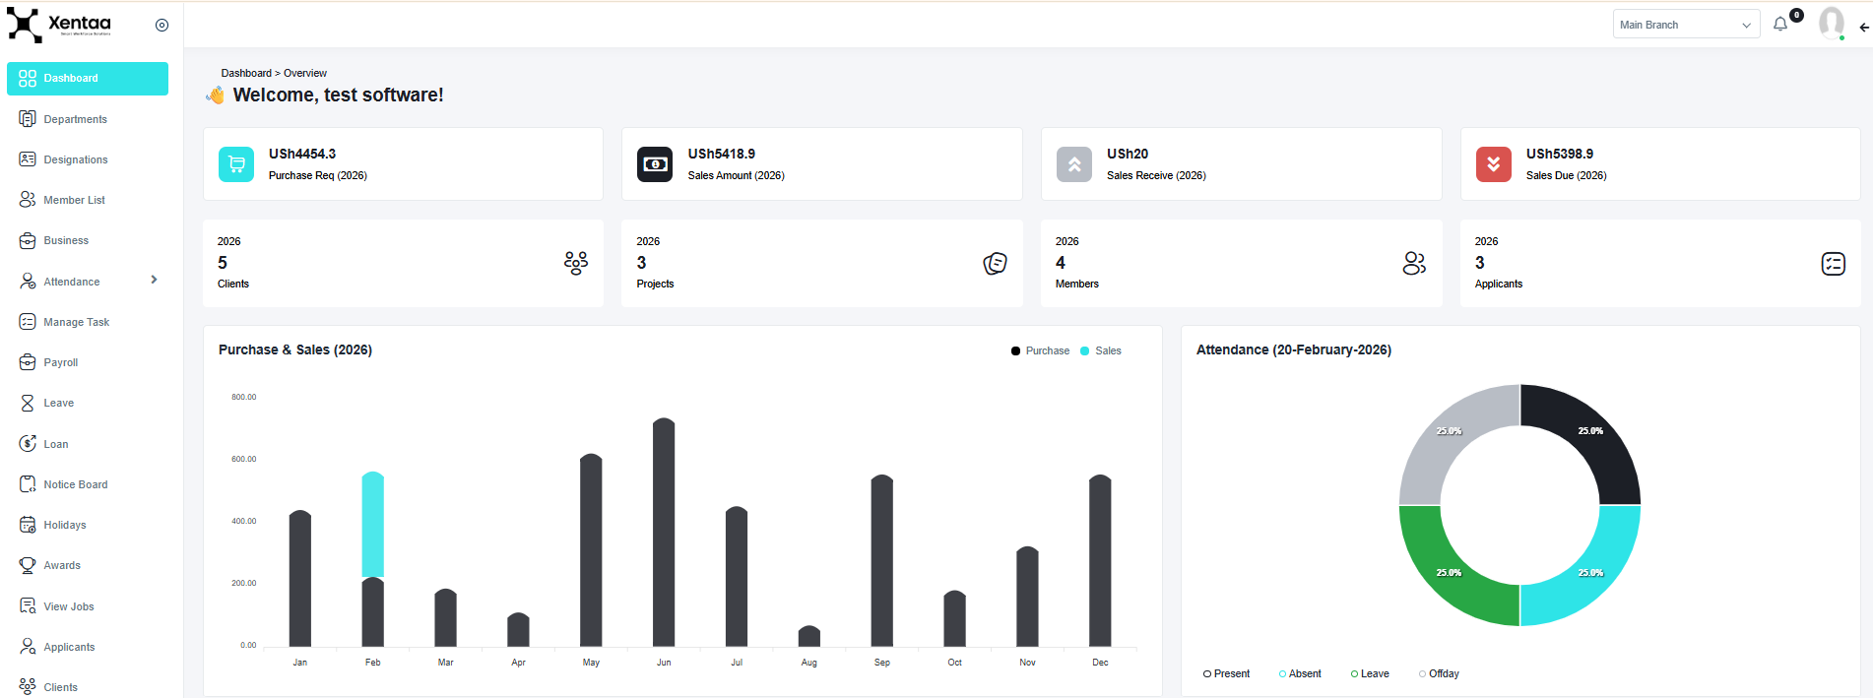
Task: Click the Holidays calendar icon
Action: [x=28, y=525]
